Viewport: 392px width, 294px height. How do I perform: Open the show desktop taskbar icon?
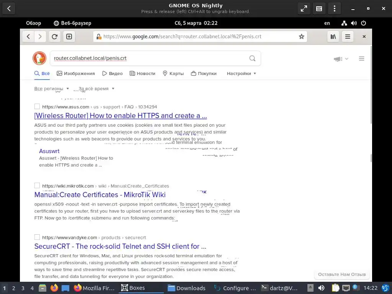[65, 288]
